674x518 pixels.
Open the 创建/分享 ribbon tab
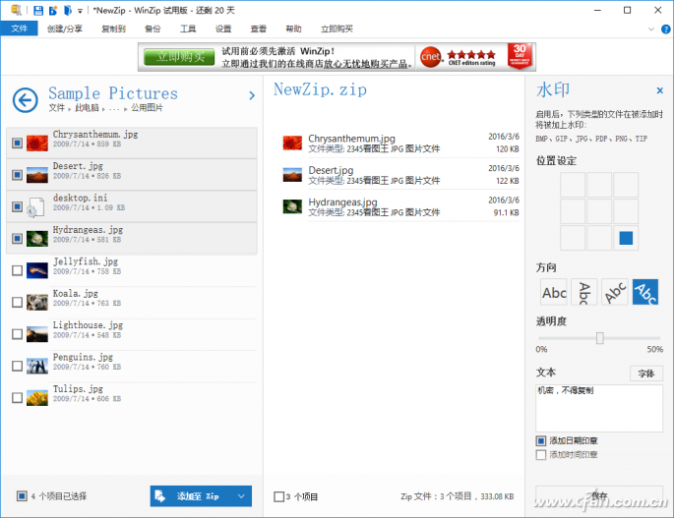65,29
